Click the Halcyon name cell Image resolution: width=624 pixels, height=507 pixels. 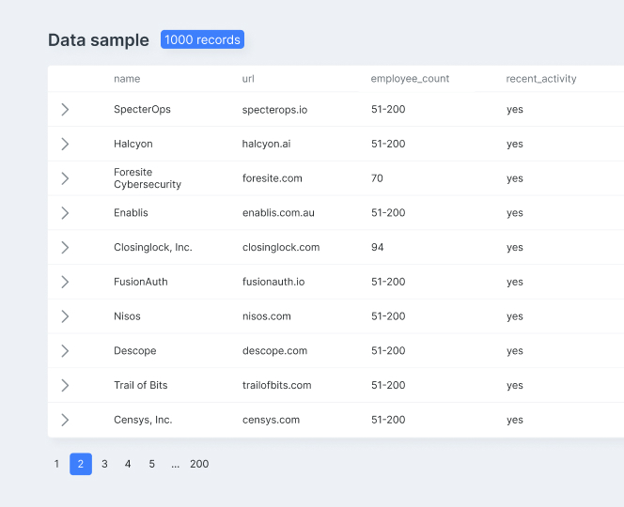coord(133,144)
